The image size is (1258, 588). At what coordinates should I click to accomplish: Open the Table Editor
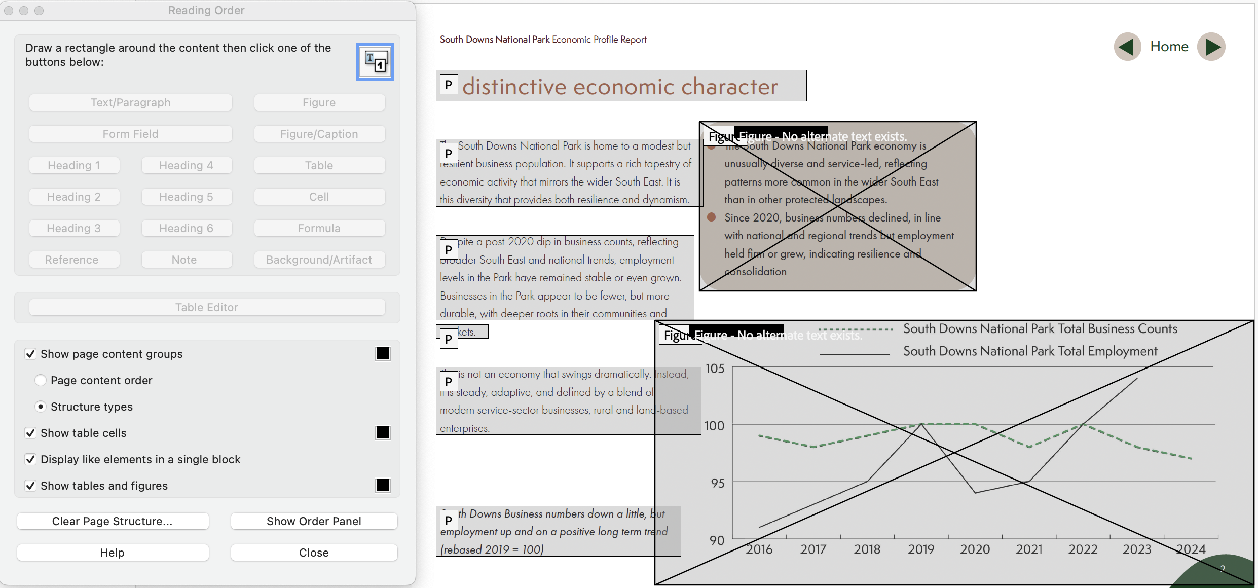207,307
